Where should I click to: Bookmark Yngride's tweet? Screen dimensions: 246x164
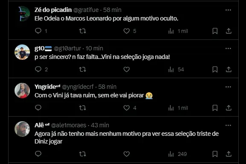click(215, 108)
